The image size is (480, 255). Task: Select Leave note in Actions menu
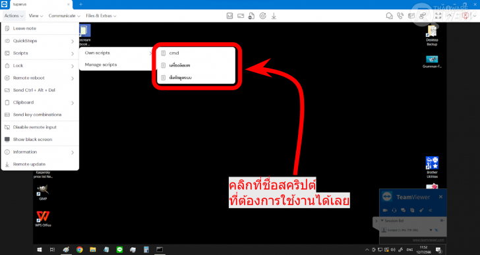(40, 28)
